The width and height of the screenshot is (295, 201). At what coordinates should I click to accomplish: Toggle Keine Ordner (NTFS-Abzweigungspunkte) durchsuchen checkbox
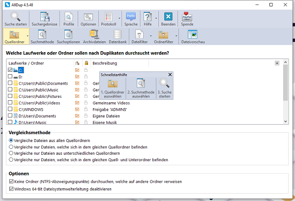click(11, 181)
